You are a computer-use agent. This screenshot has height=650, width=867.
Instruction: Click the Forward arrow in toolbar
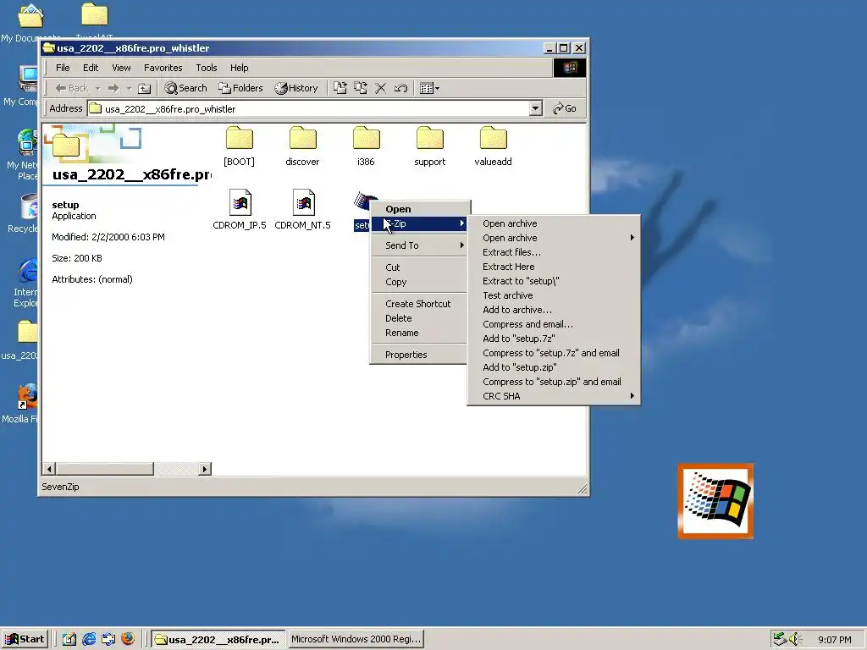pos(113,88)
